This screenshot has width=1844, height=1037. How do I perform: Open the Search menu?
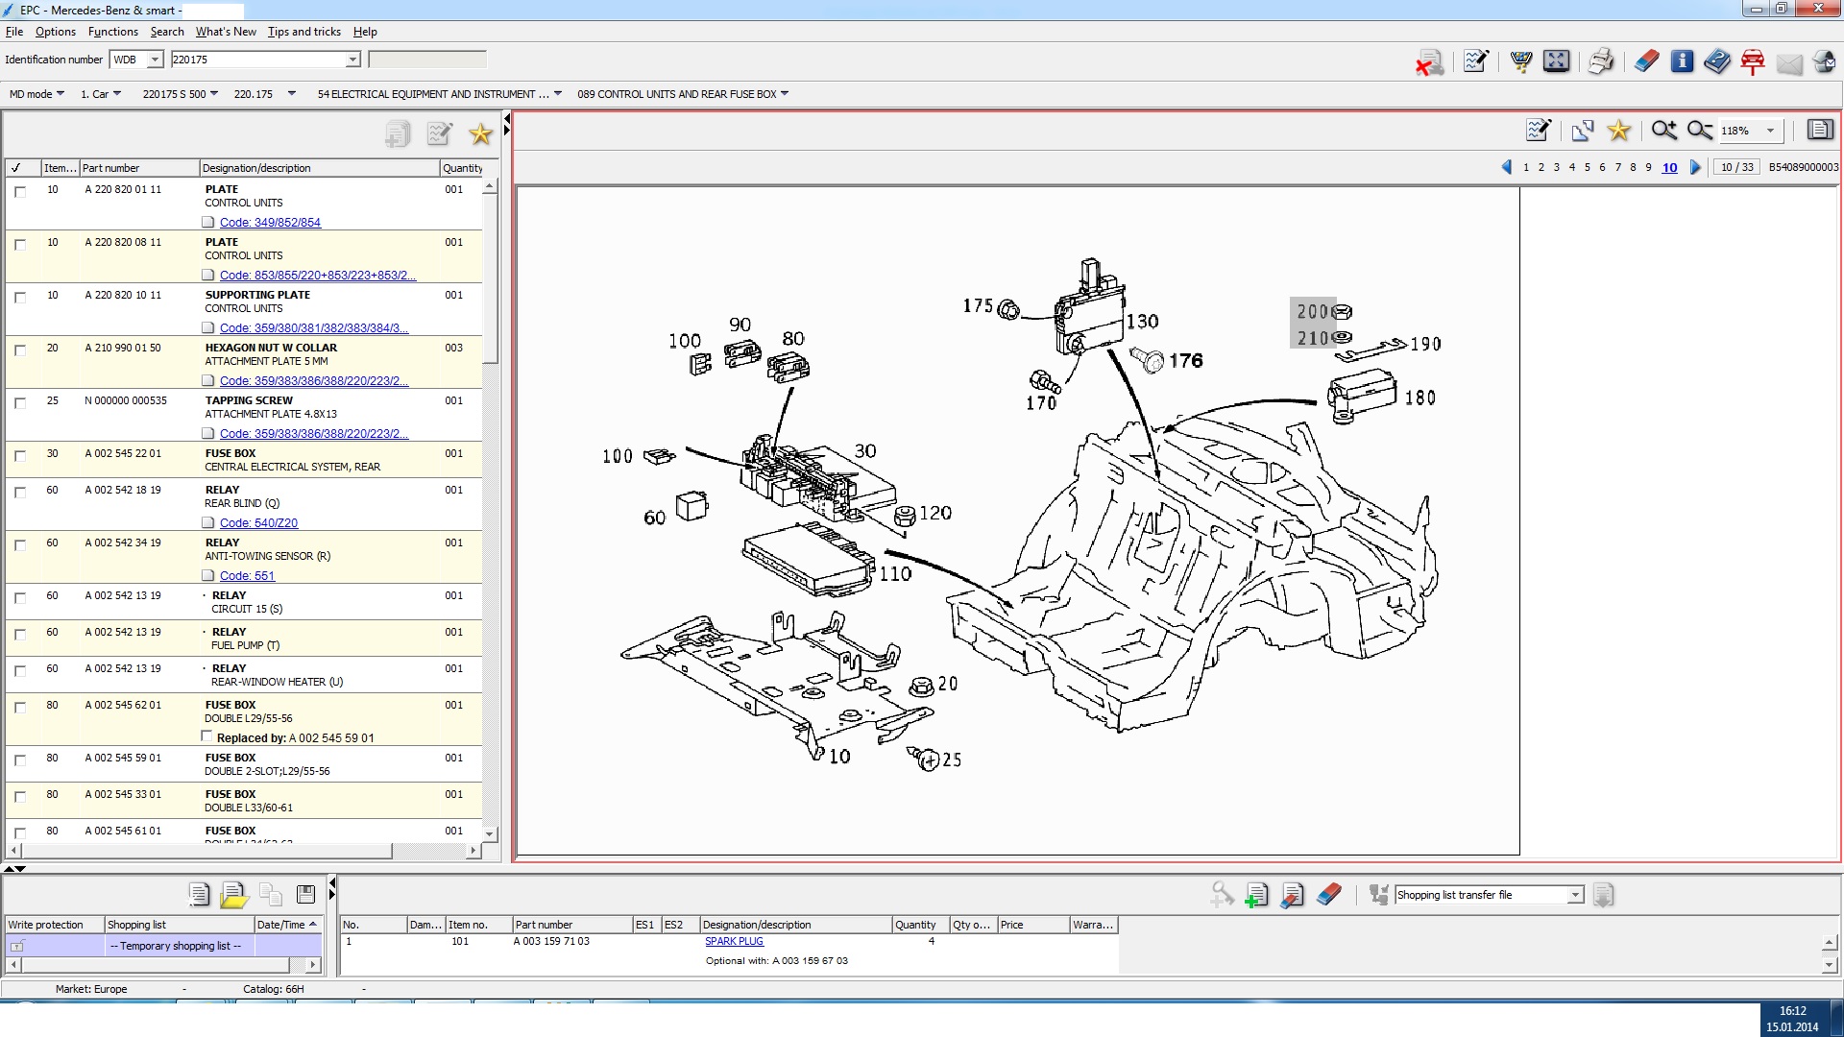[x=167, y=32]
